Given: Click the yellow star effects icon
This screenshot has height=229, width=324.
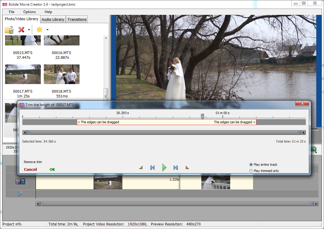Looking at the screenshot, I should [39, 30].
